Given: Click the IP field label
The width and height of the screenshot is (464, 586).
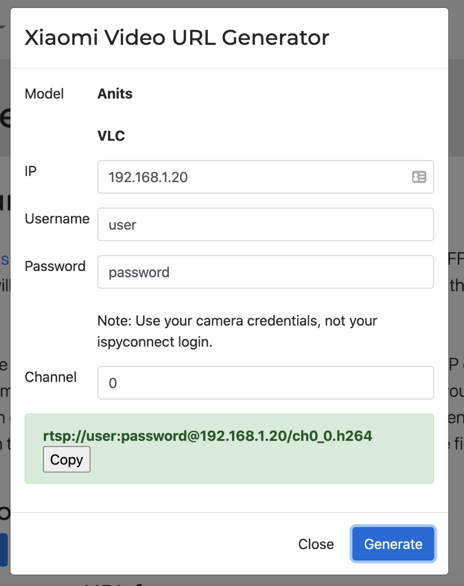Looking at the screenshot, I should coord(31,171).
